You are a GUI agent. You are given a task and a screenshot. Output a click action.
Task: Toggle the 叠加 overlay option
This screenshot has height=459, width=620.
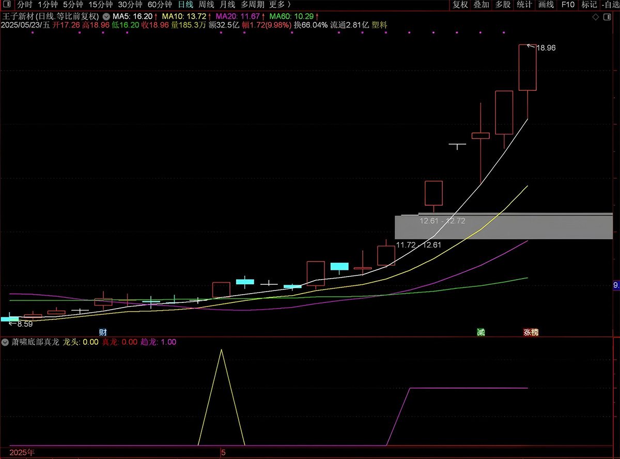(482, 5)
